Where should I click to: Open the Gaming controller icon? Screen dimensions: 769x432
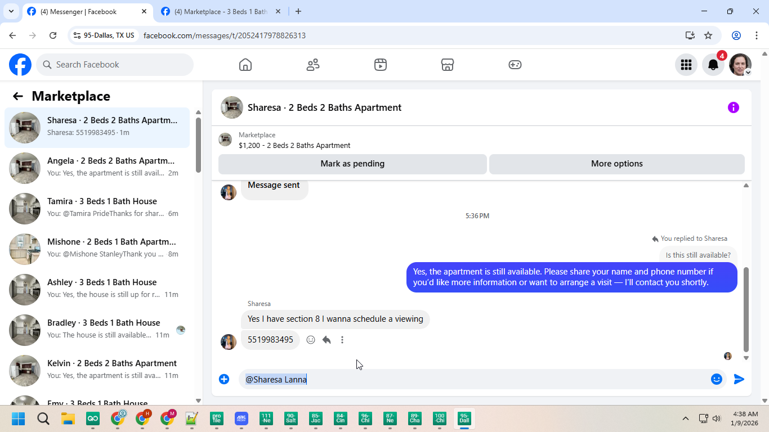click(515, 65)
